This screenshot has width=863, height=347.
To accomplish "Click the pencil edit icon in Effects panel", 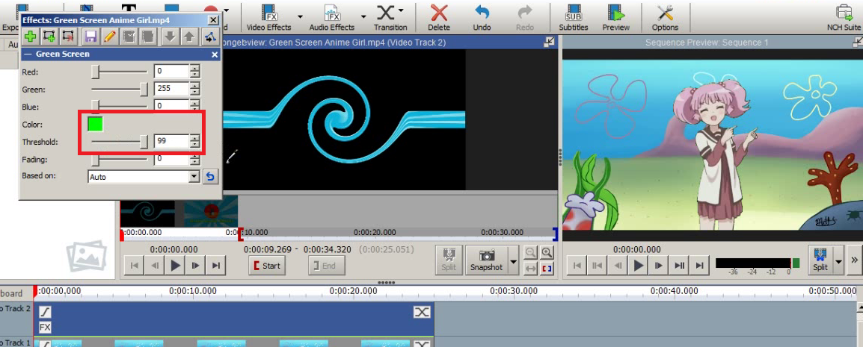I will click(109, 37).
